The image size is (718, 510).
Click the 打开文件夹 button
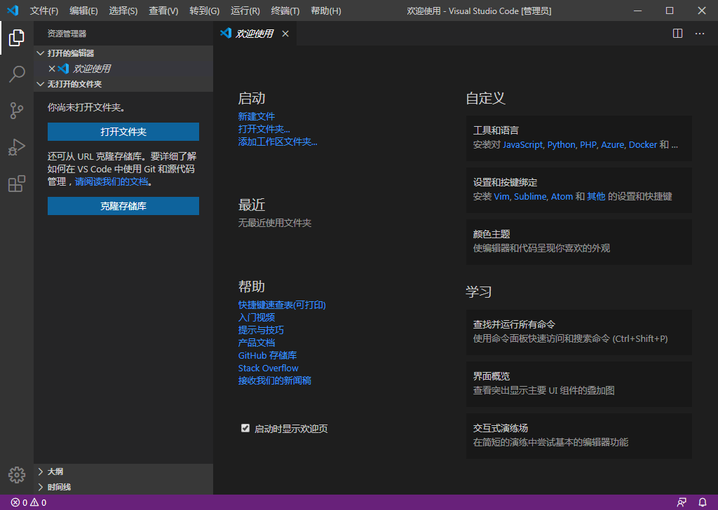tap(123, 132)
